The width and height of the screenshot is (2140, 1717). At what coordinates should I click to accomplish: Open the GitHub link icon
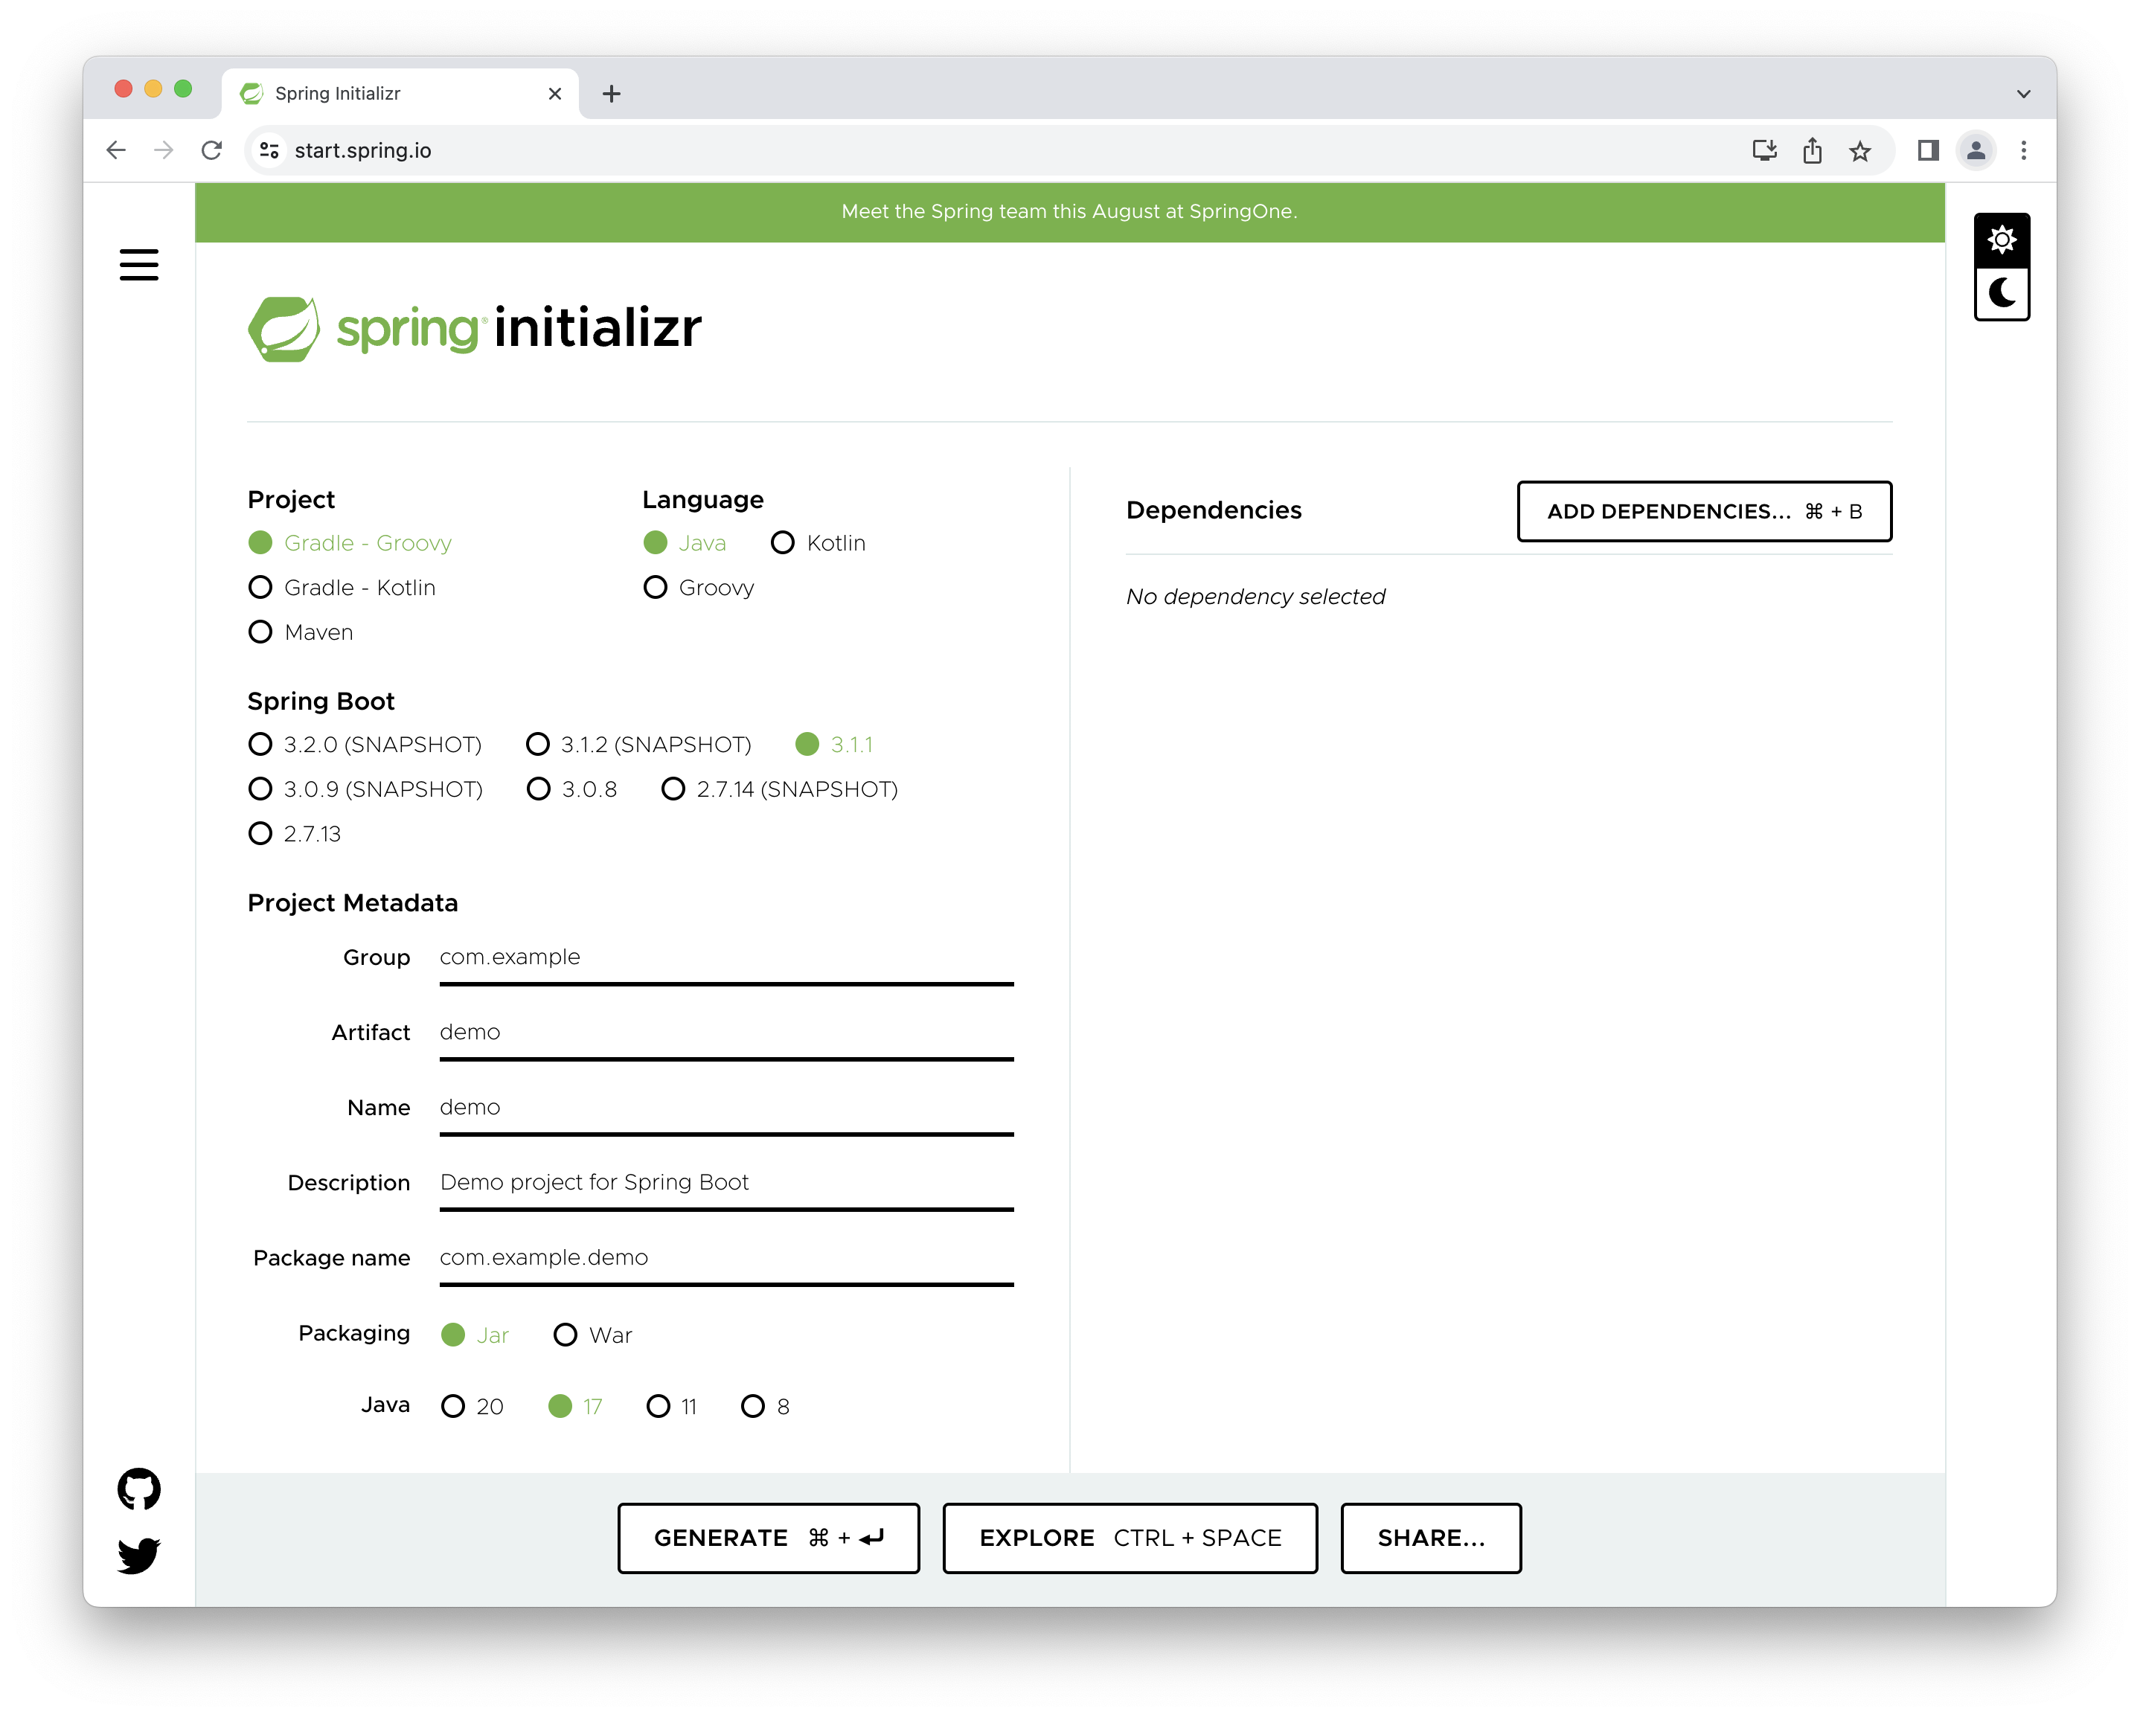139,1489
